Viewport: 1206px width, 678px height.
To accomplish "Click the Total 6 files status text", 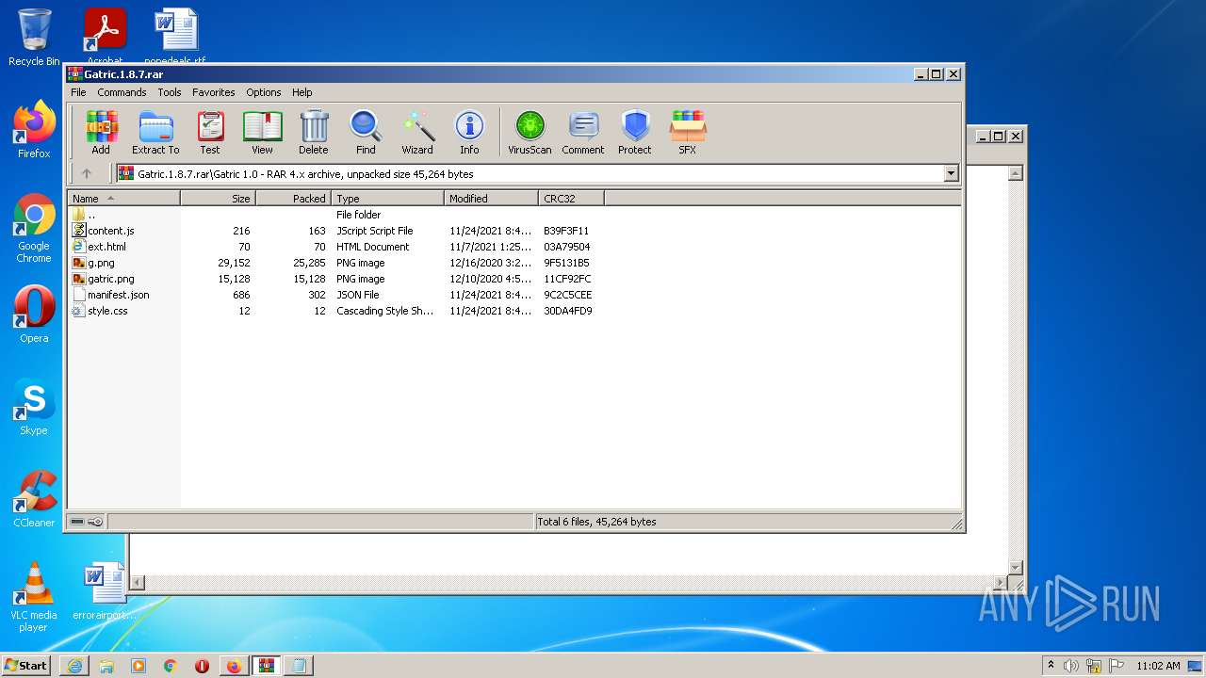I will click(x=596, y=522).
